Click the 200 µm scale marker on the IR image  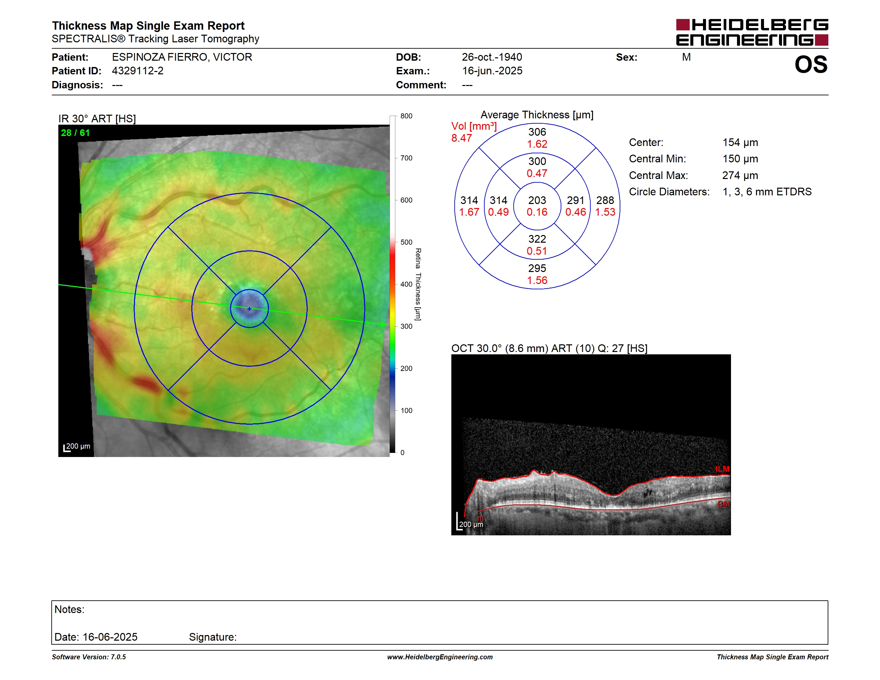coord(77,447)
